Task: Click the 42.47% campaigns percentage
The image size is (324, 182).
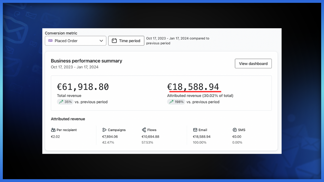Action: click(x=108, y=142)
